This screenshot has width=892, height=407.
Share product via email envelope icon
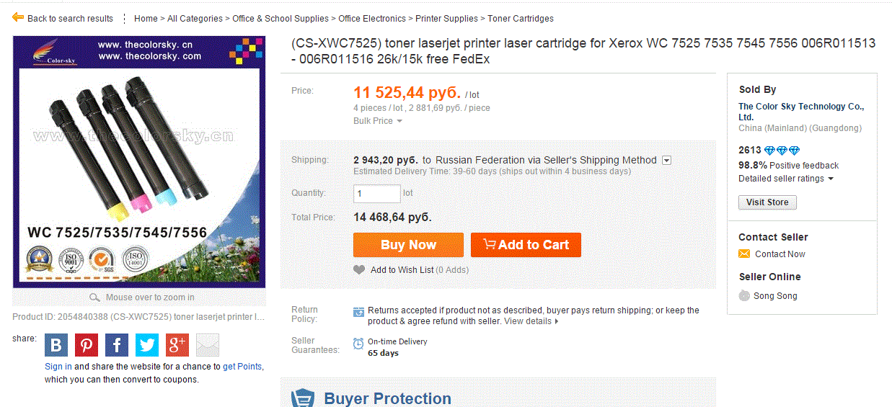(x=208, y=345)
